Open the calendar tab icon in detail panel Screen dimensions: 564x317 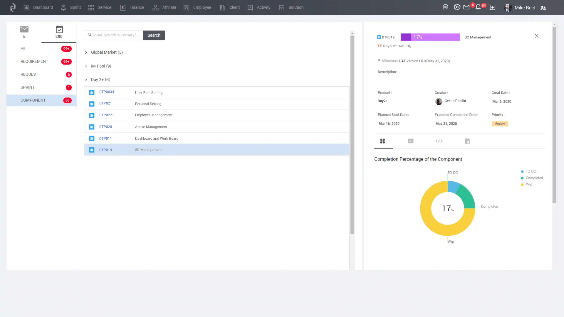(467, 141)
